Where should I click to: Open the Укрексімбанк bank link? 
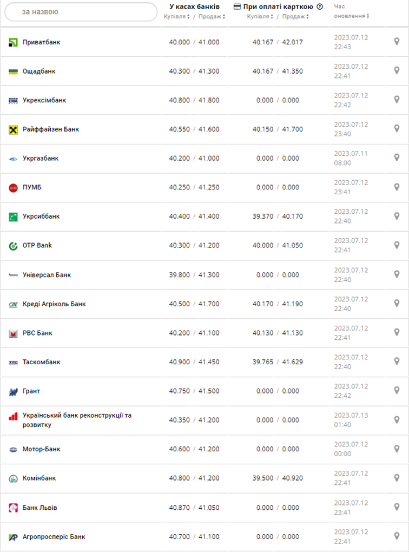[x=44, y=100]
